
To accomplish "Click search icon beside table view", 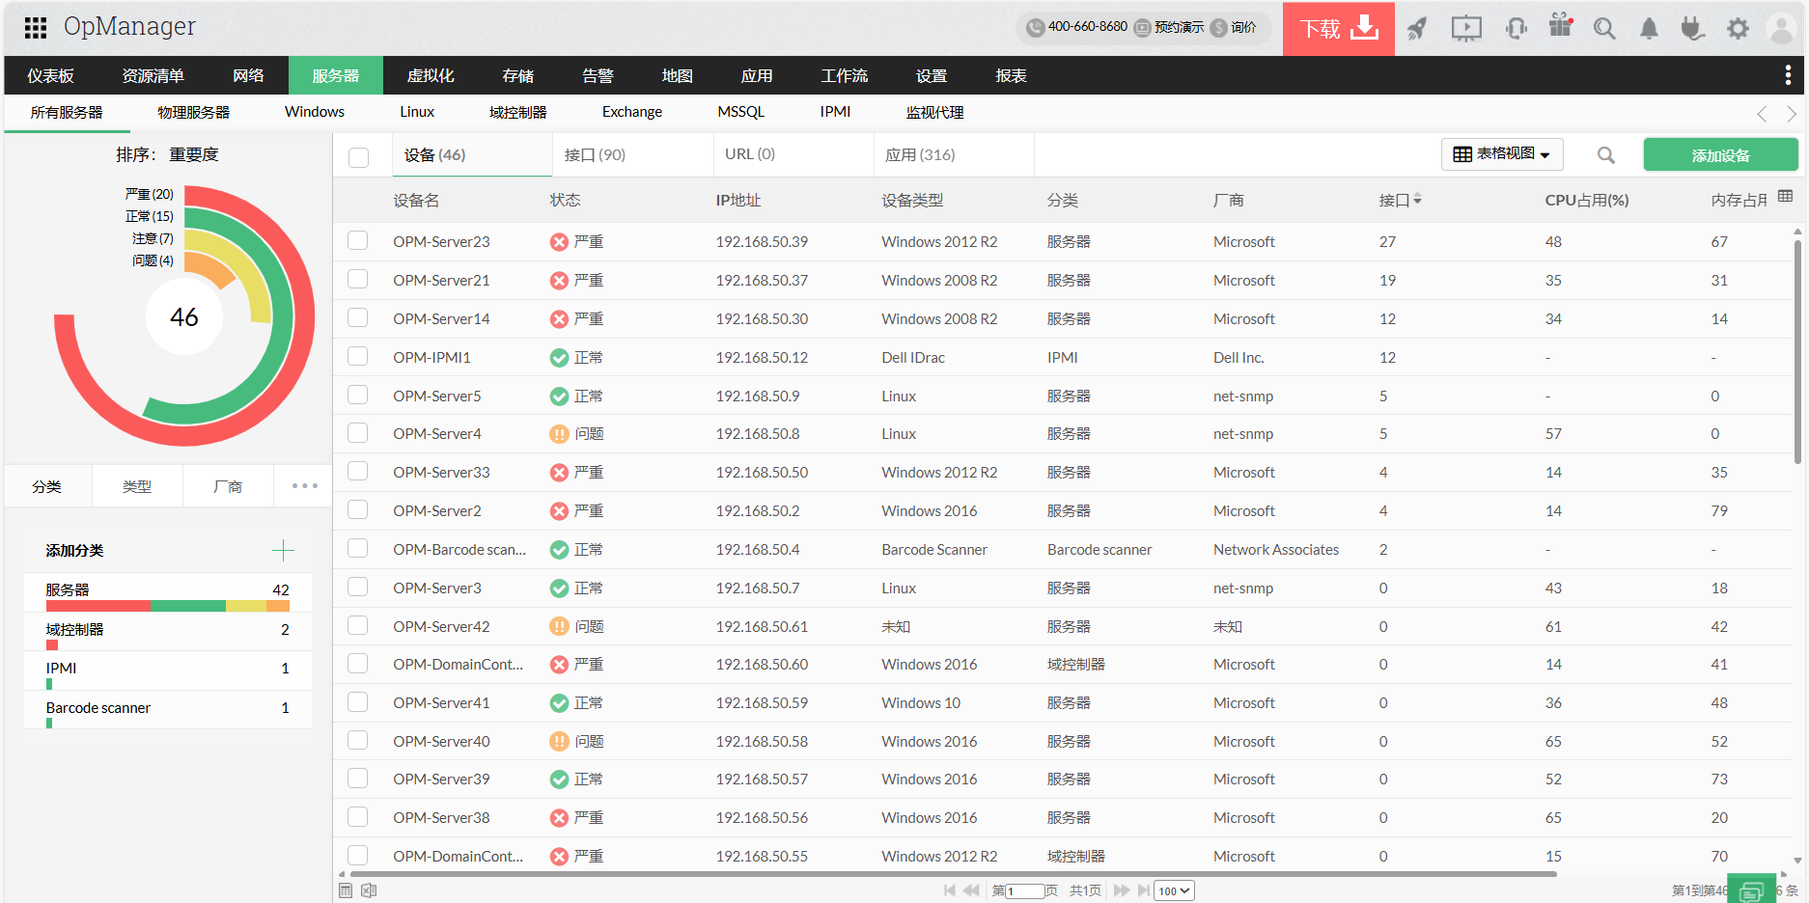I will [x=1606, y=155].
